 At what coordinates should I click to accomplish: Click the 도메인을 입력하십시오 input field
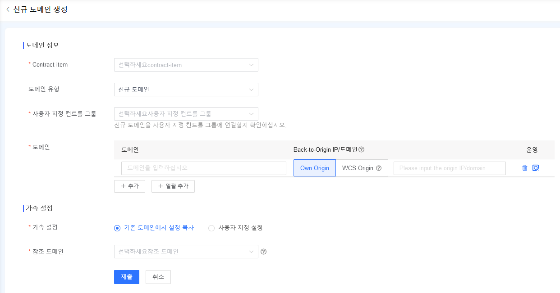click(203, 168)
